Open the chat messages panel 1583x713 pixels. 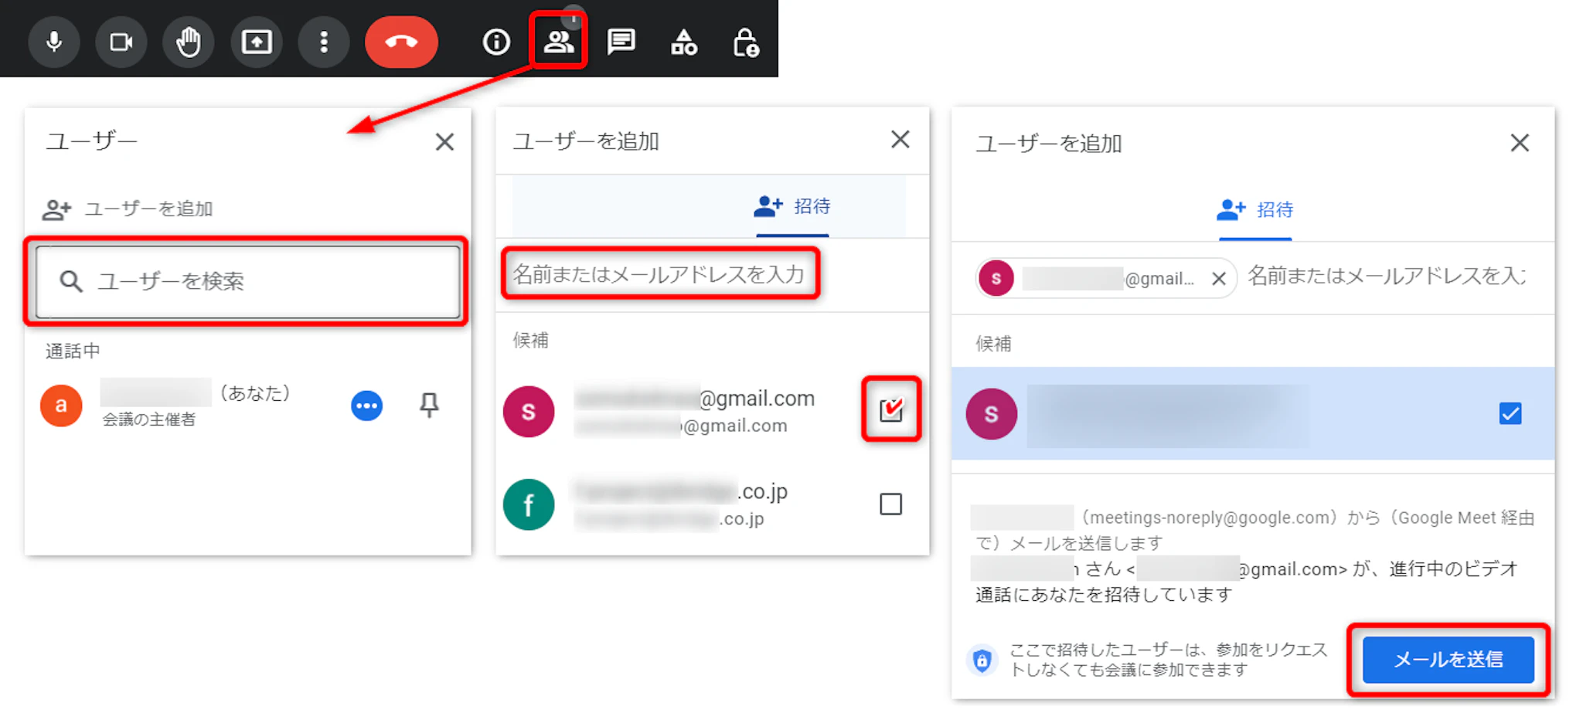(621, 42)
